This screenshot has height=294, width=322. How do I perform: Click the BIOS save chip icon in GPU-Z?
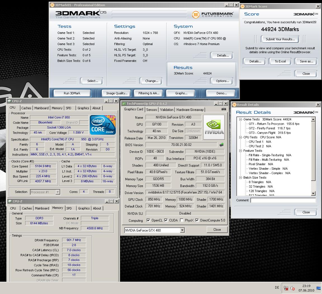(x=221, y=145)
